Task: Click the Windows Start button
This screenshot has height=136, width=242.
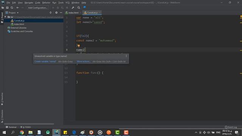Action: coord(4,133)
